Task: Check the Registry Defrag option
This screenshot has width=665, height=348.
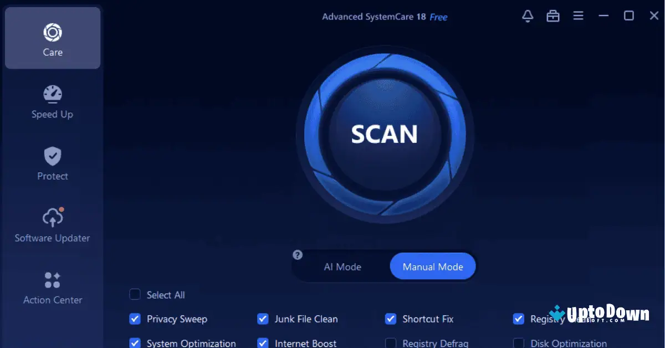Action: pos(391,344)
